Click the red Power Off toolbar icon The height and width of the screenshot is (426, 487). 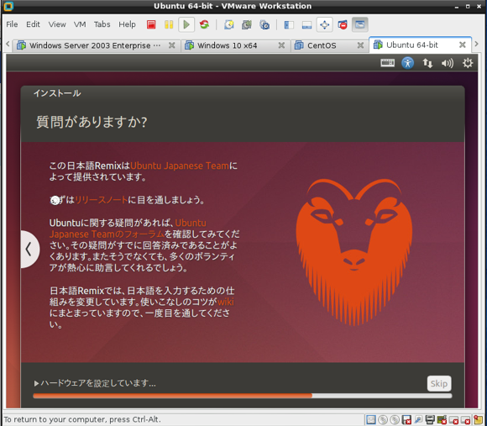151,24
